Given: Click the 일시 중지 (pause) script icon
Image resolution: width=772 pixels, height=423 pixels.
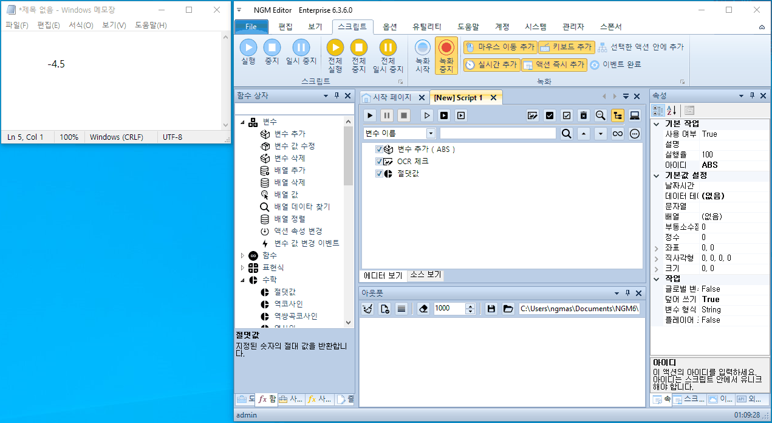Looking at the screenshot, I should point(301,47).
